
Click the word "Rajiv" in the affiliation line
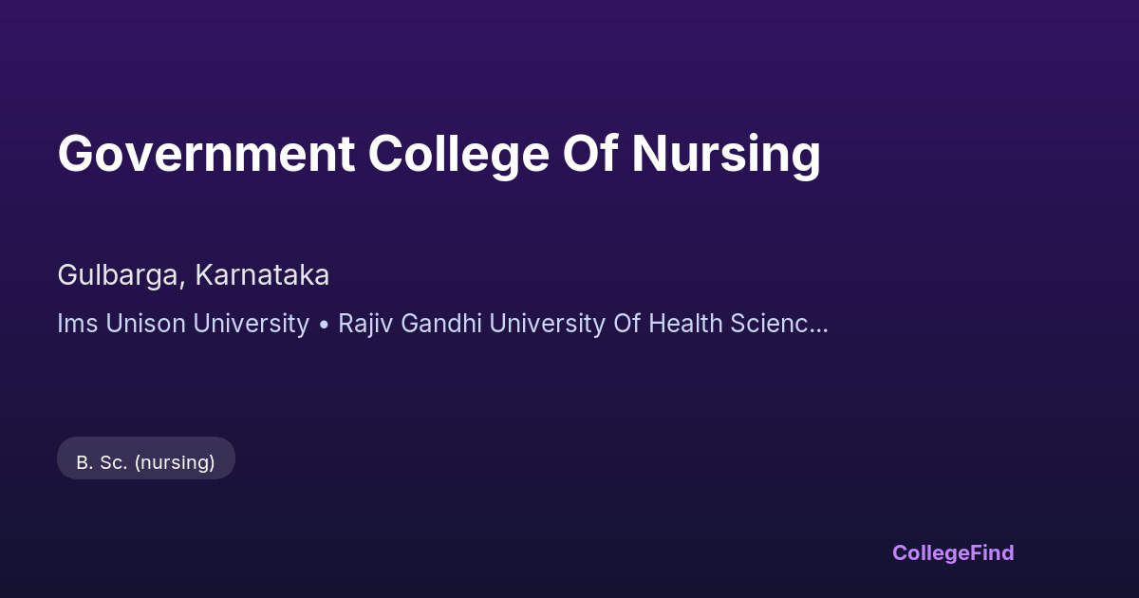coord(365,324)
